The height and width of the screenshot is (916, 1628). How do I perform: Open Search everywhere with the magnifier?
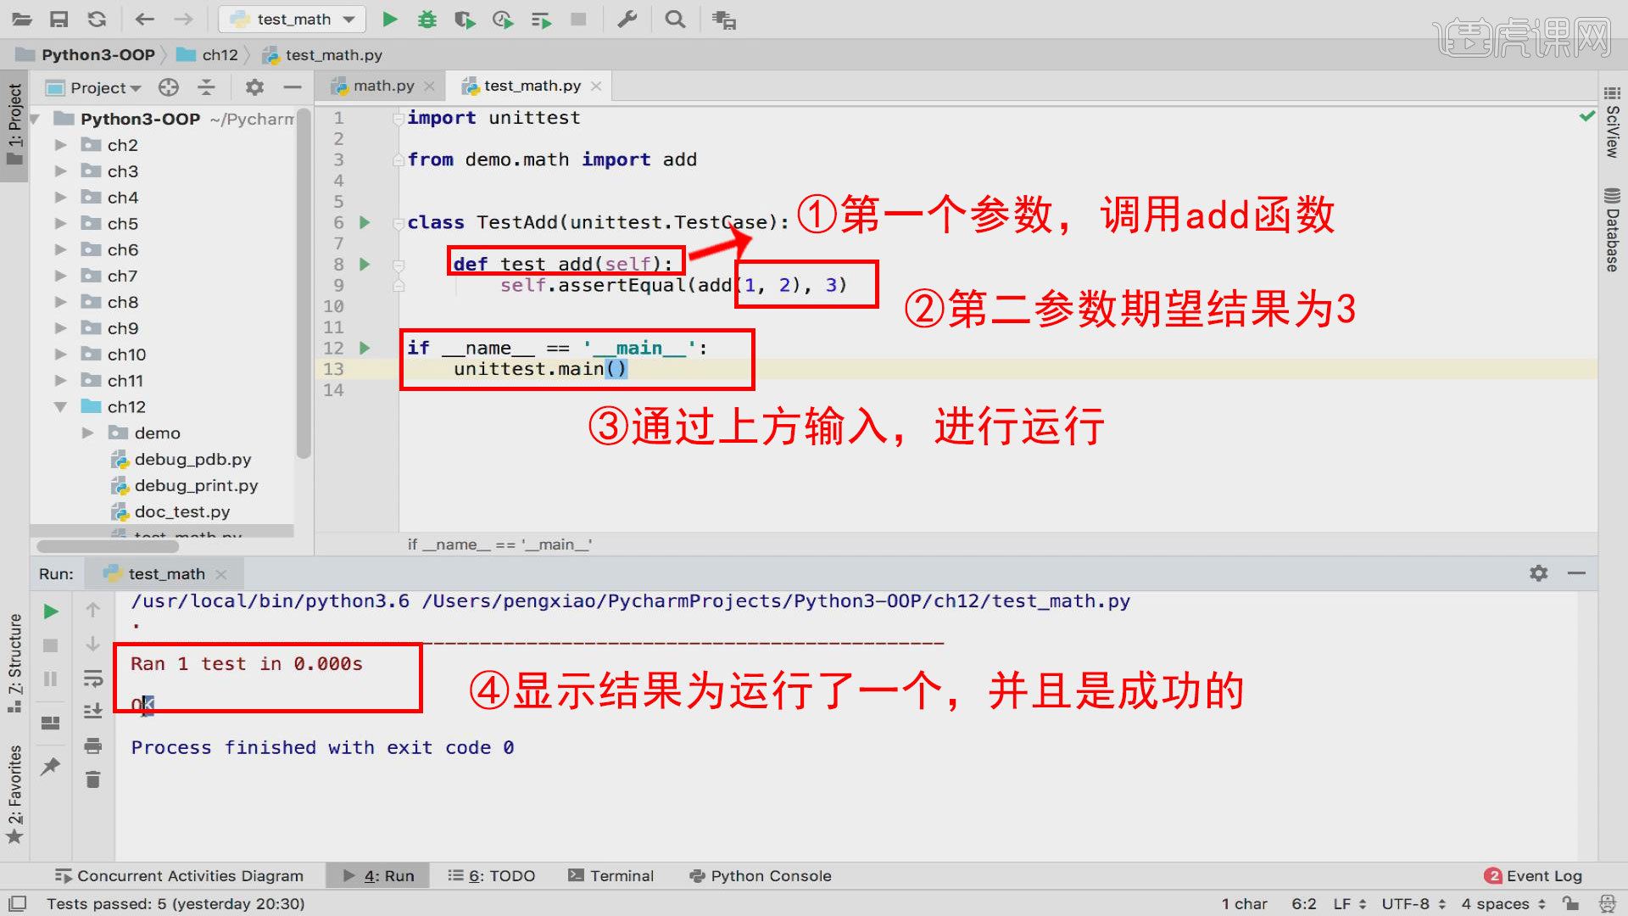click(x=675, y=19)
